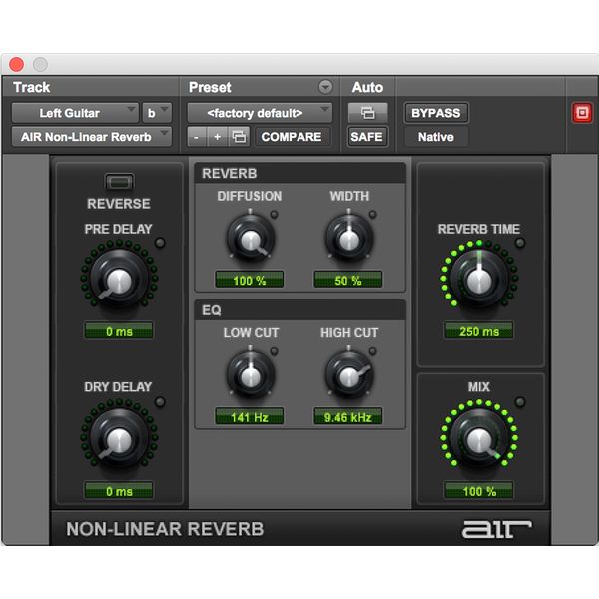Image resolution: width=599 pixels, height=599 pixels.
Task: Click the BYPASS button
Action: pyautogui.click(x=436, y=113)
